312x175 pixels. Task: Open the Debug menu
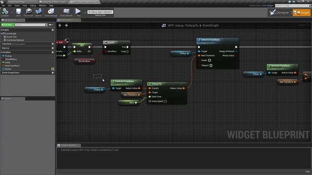(33, 5)
